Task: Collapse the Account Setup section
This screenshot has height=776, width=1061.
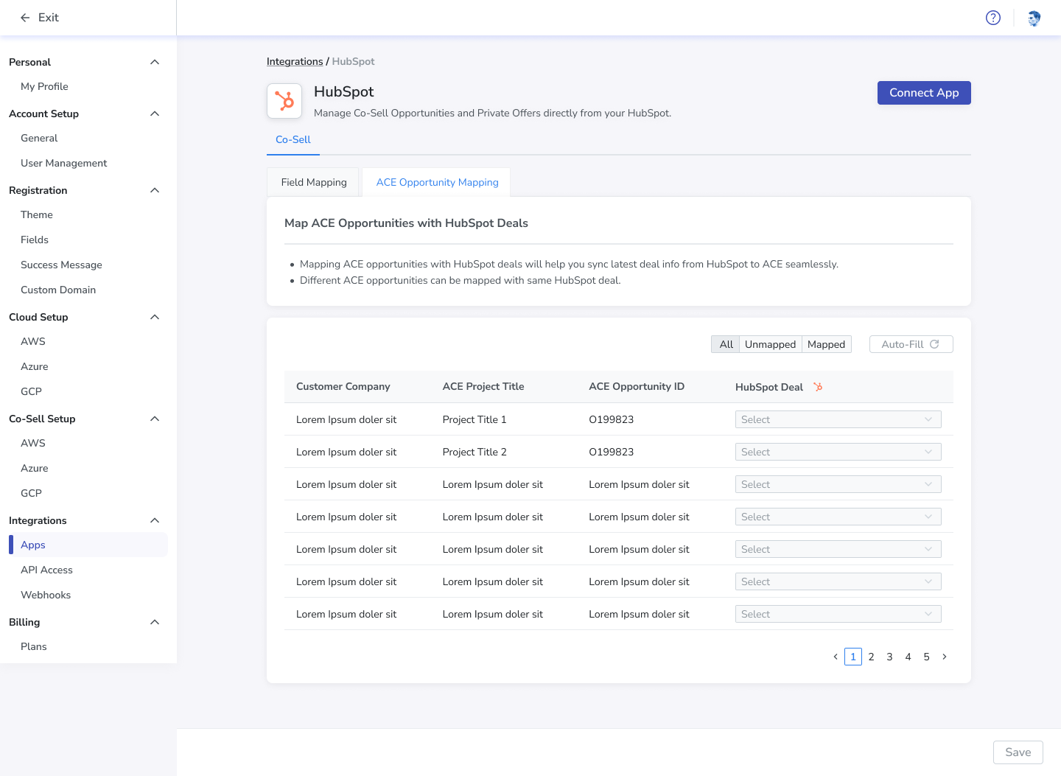Action: (x=155, y=113)
